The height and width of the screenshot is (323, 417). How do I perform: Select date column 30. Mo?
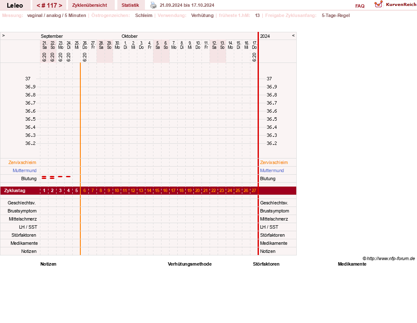click(117, 45)
